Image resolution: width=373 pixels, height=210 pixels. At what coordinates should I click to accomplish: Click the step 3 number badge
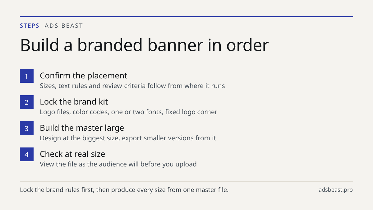click(27, 128)
